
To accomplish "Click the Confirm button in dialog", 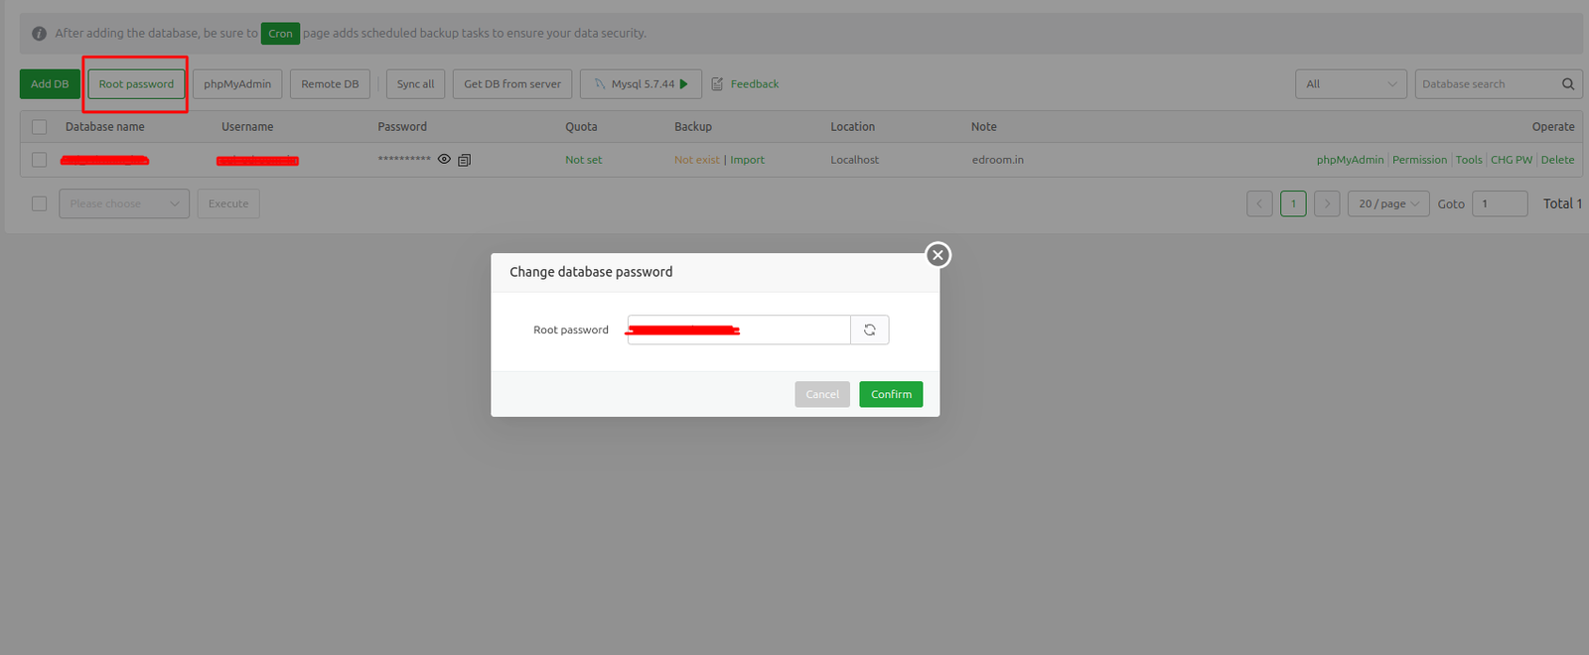I will click(x=891, y=394).
